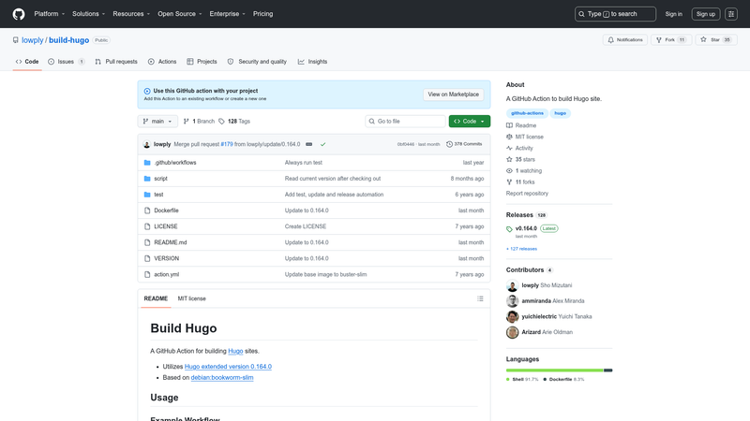Open the command palette icon button
Image resolution: width=750 pixels, height=421 pixels.
pyautogui.click(x=731, y=14)
